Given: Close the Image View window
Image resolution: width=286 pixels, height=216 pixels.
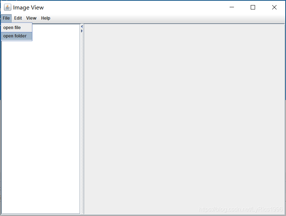Looking at the screenshot, I should pos(274,7).
